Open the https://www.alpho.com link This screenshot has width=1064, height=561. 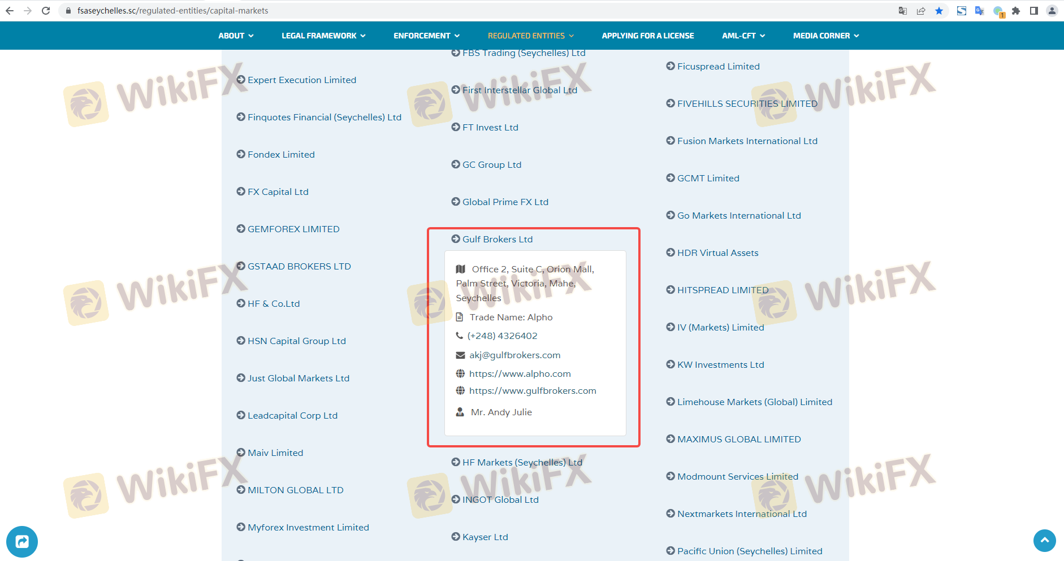point(520,374)
